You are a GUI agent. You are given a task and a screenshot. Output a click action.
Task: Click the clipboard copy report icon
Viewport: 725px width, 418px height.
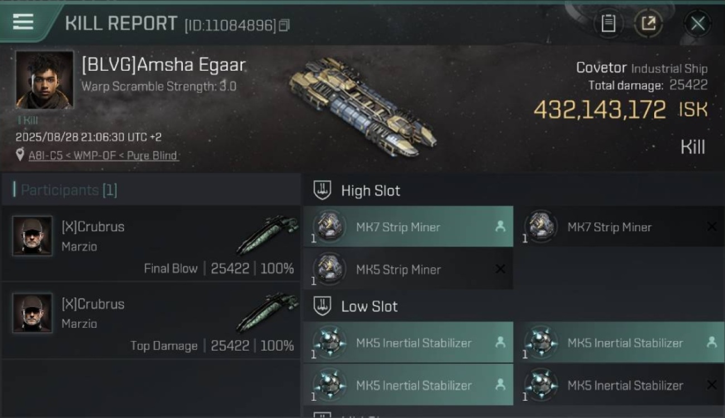[x=608, y=23]
